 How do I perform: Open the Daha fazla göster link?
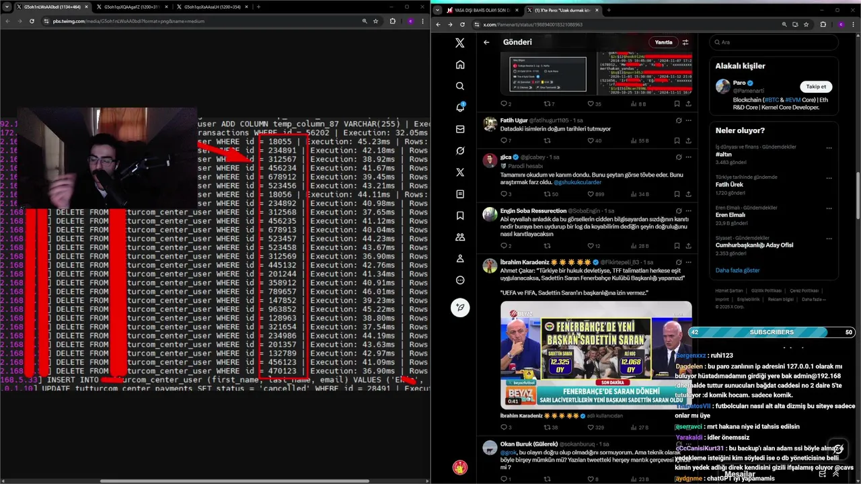tap(737, 270)
